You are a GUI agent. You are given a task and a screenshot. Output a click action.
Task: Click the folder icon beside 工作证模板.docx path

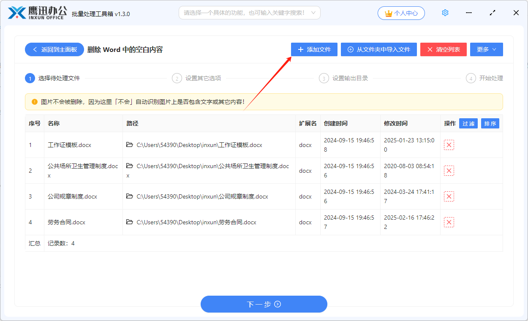pyautogui.click(x=129, y=144)
